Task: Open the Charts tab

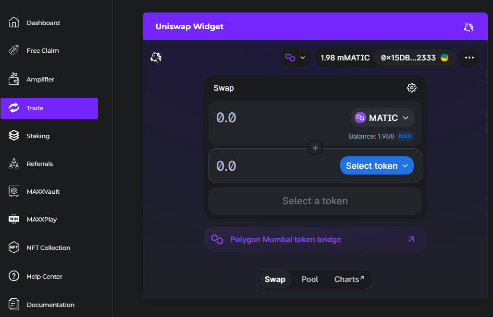Action: point(349,279)
